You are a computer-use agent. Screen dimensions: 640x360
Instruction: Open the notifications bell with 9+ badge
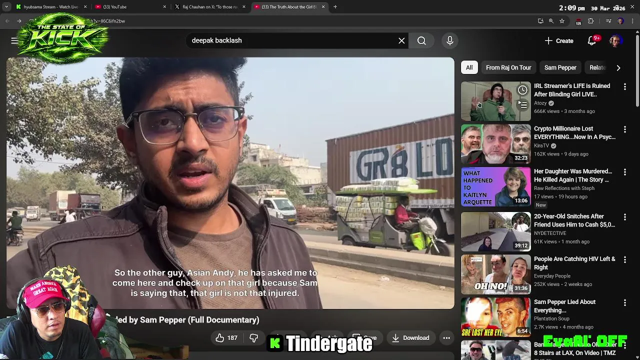click(x=592, y=40)
